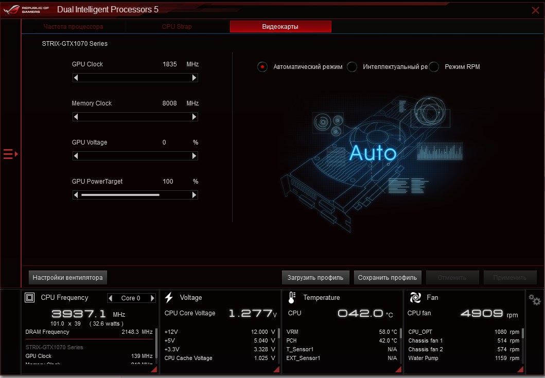The height and width of the screenshot is (378, 545).
Task: Click the GPU Clock slider track
Action: (135, 78)
